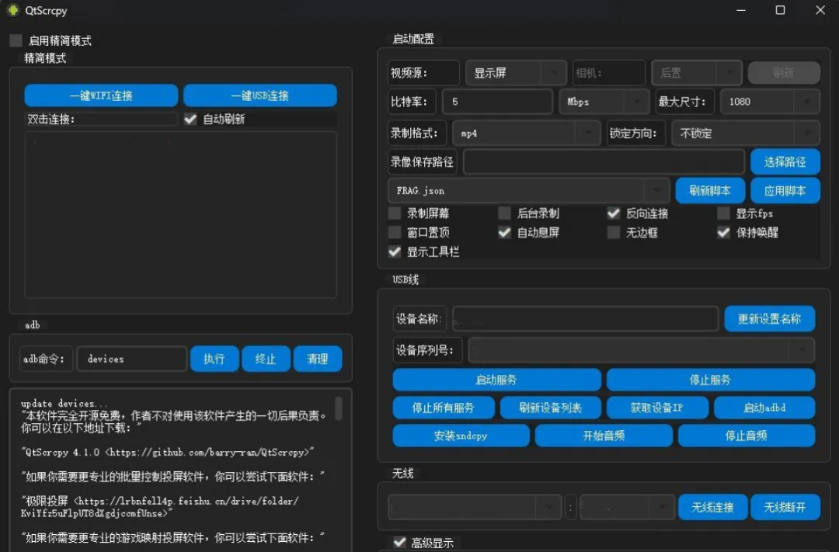Viewport: 839px width, 552px height.
Task: Maximize the QtScrcpy window
Action: point(780,10)
